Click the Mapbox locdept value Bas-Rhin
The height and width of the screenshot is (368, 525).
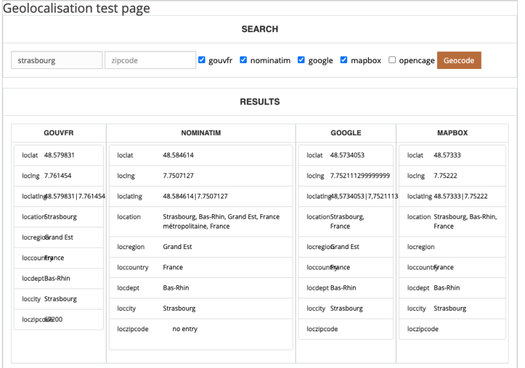[x=447, y=288]
